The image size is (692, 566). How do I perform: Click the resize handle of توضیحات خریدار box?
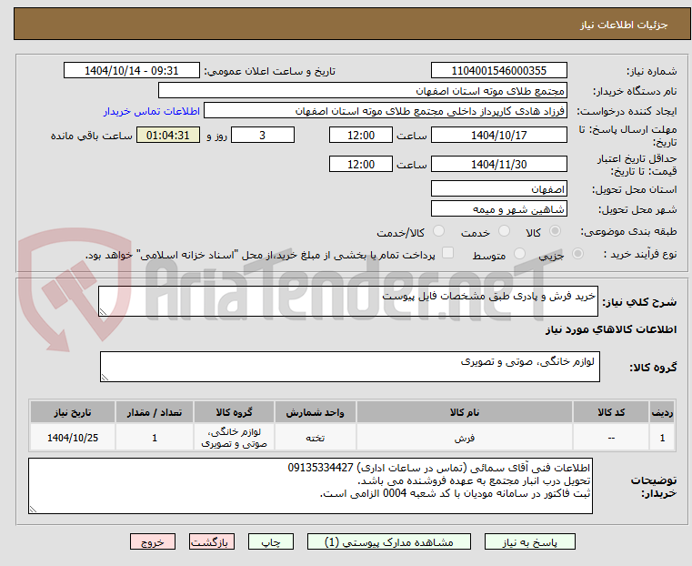(33, 509)
